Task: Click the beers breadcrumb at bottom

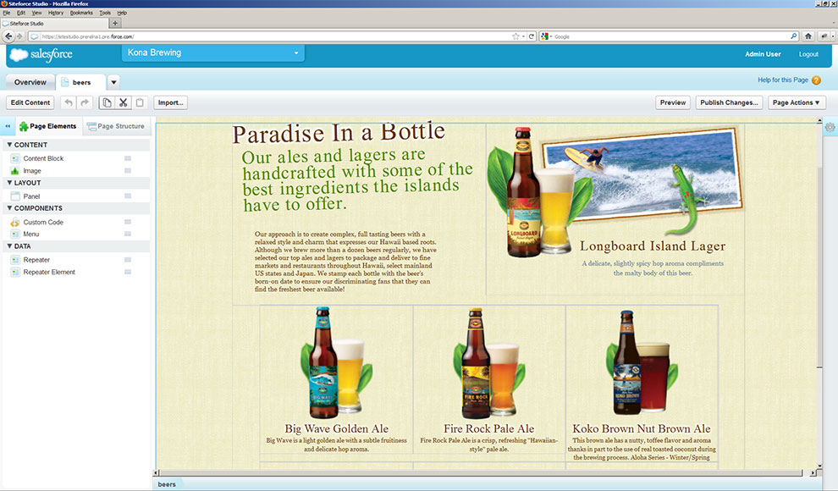Action: tap(167, 484)
